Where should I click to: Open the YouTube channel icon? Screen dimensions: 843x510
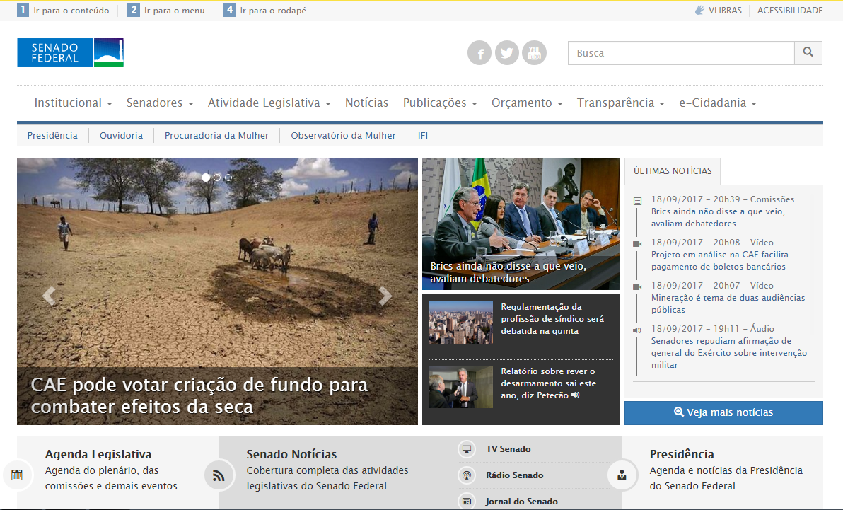coord(534,53)
